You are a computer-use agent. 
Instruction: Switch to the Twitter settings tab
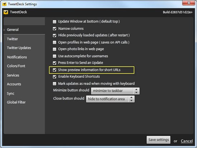[x=12, y=39]
